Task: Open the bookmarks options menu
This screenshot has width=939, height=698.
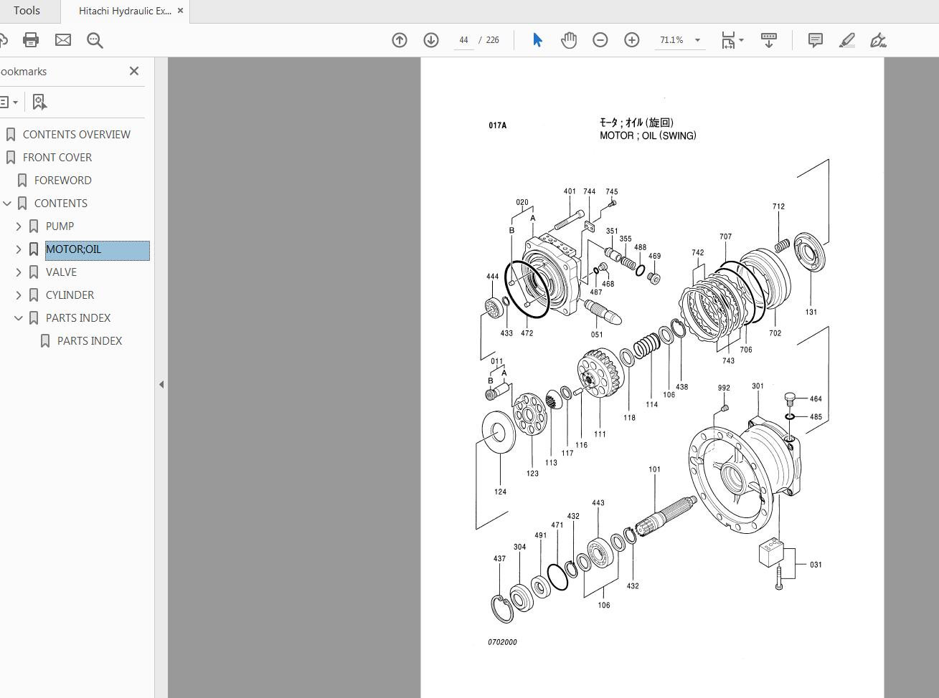Action: tap(11, 101)
